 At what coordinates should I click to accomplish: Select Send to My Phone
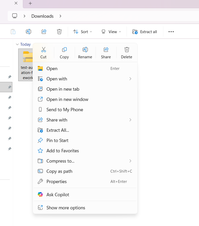pyautogui.click(x=85, y=110)
